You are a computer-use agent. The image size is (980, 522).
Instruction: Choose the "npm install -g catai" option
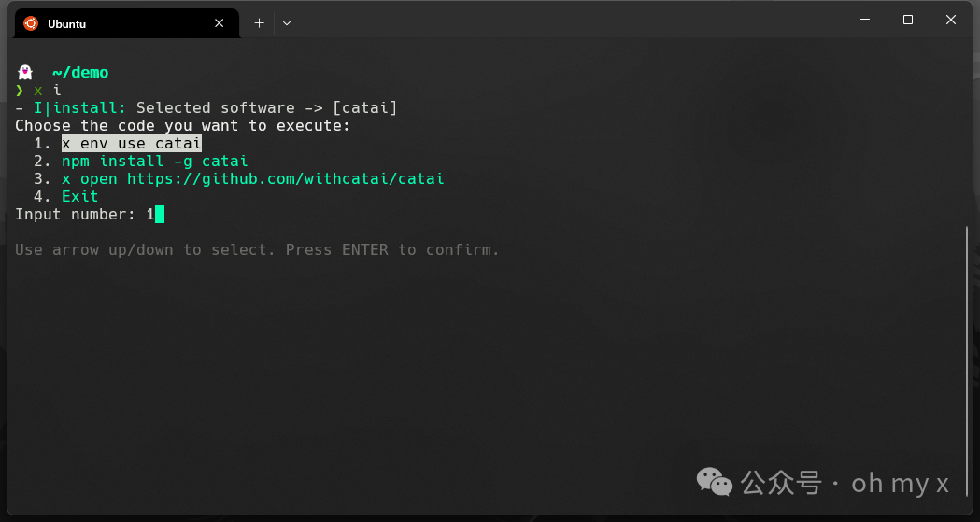(154, 162)
